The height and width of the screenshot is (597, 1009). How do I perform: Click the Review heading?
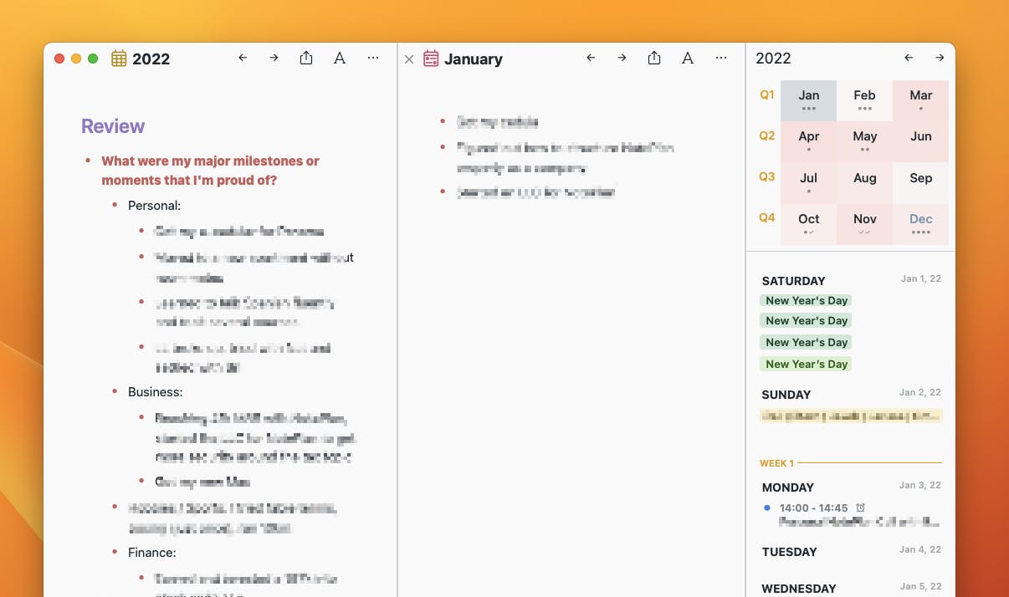pyautogui.click(x=113, y=126)
